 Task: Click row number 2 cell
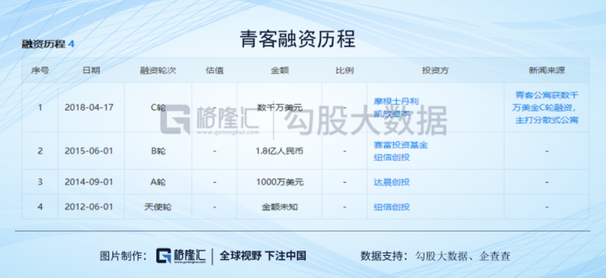point(40,151)
